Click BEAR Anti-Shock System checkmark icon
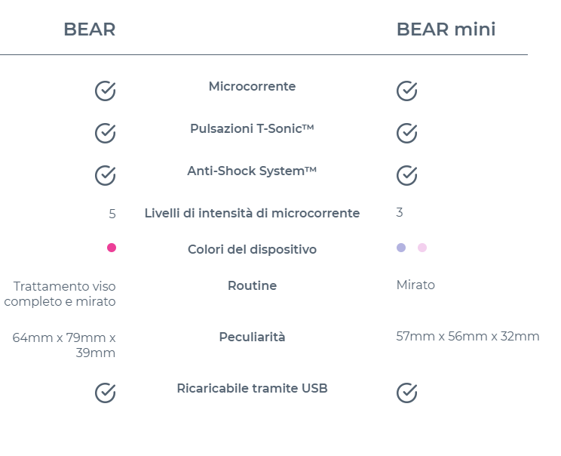This screenshot has width=561, height=456. [106, 176]
